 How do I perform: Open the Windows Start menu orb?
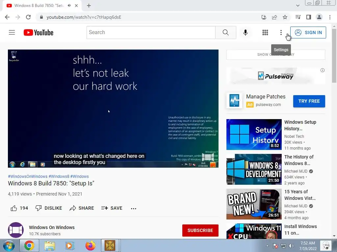pos(9,245)
